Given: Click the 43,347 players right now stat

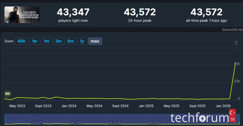Looking at the screenshot, I should tap(73, 12).
